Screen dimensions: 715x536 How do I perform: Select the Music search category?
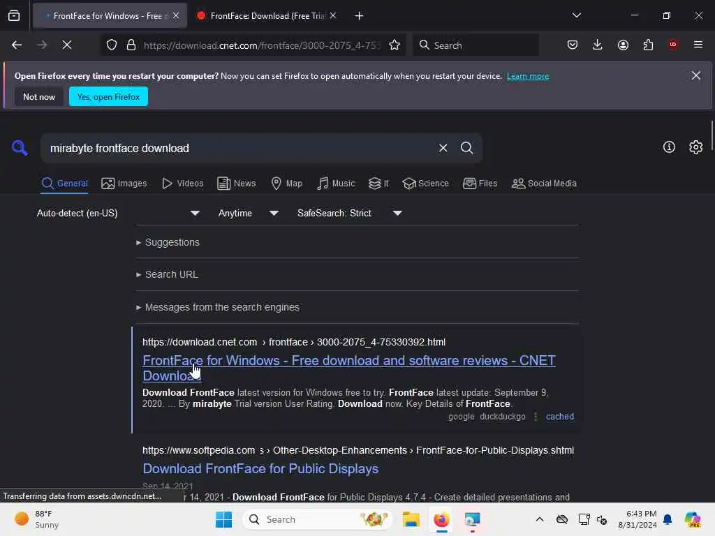[x=336, y=184]
